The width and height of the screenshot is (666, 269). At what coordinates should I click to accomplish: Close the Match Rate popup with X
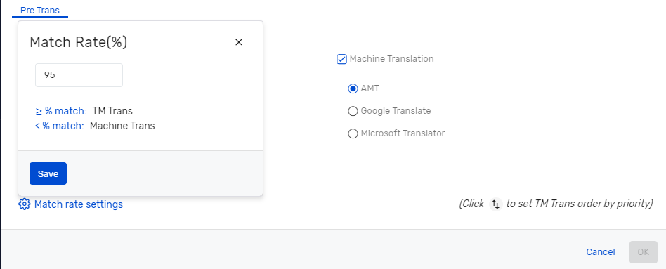pyautogui.click(x=239, y=42)
